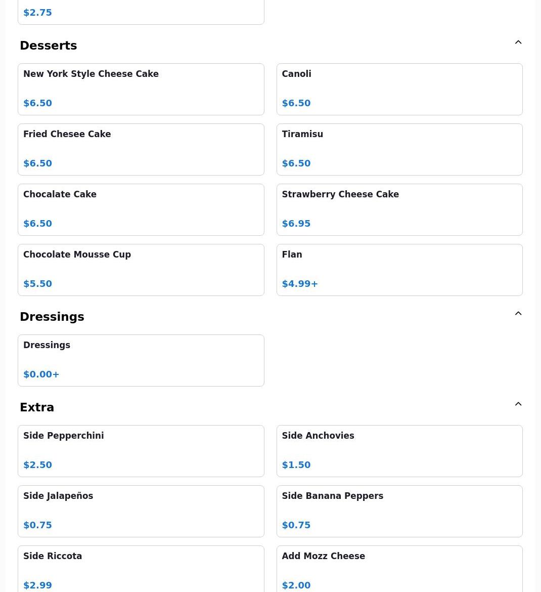The width and height of the screenshot is (541, 592).
Task: Select the Flan dessert card
Action: (399, 270)
